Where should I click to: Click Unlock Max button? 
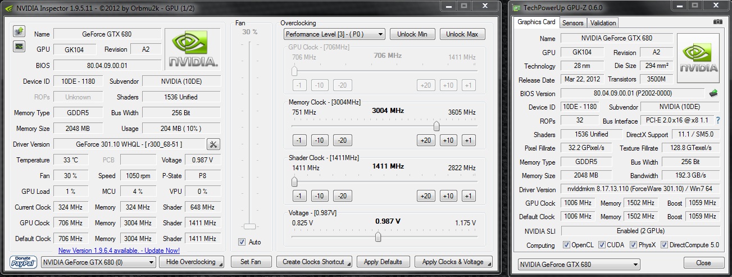click(x=462, y=34)
